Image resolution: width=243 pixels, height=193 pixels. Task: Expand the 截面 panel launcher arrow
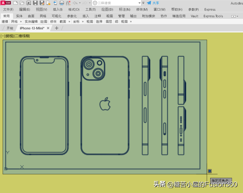(69, 22)
